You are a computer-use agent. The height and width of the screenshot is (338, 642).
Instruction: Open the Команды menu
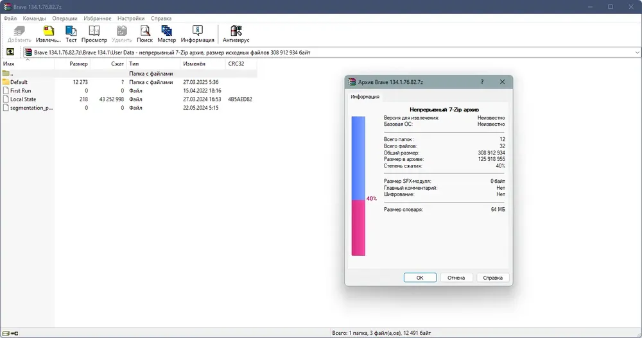click(x=34, y=19)
